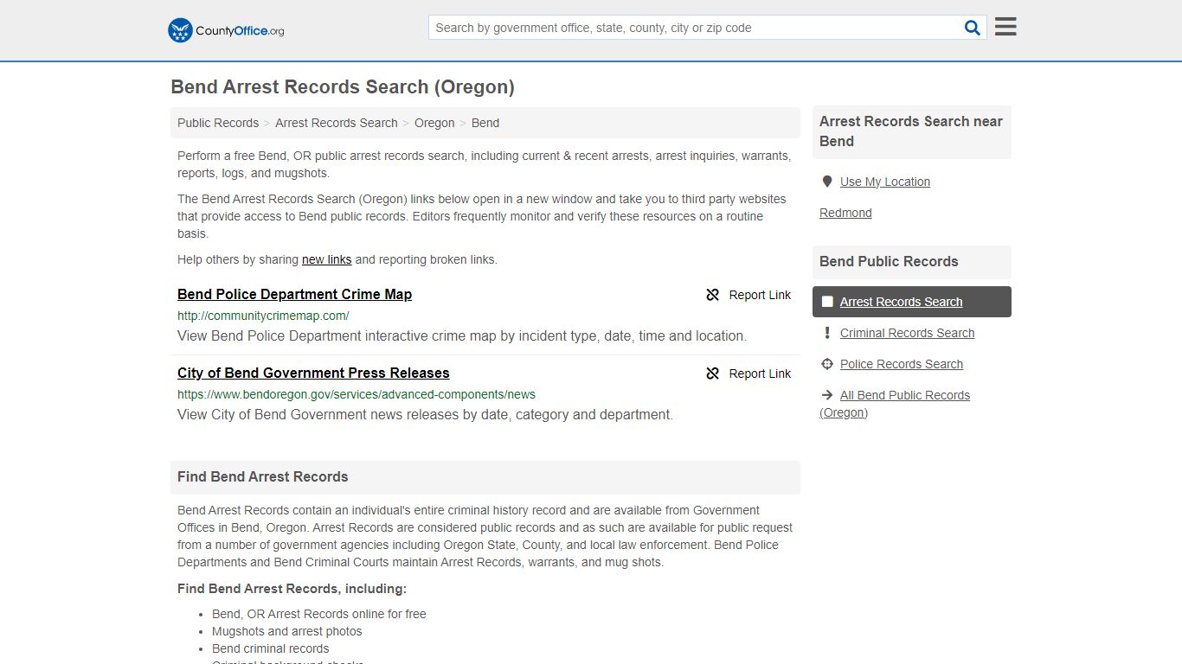This screenshot has height=664, width=1182.
Task: Click 'Bend, OR Arrest Records online for free'
Action: (x=319, y=614)
